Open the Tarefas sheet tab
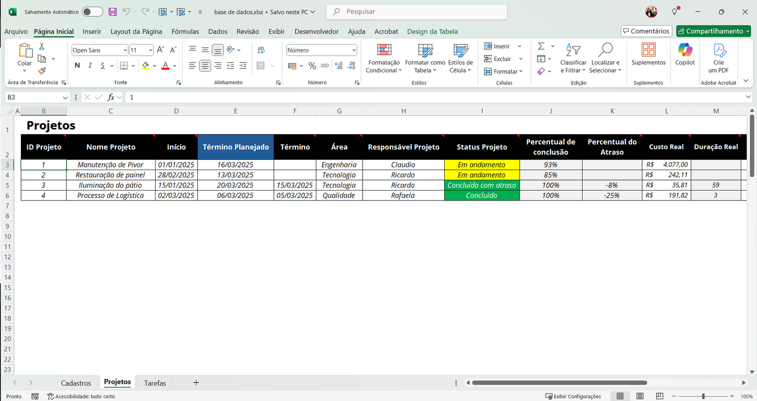 (x=155, y=383)
